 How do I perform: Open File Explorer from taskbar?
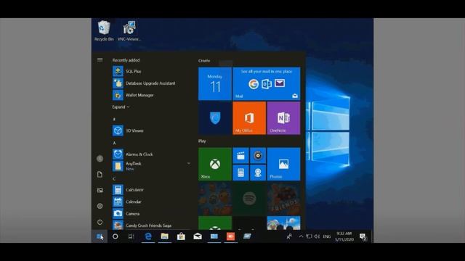click(x=165, y=236)
